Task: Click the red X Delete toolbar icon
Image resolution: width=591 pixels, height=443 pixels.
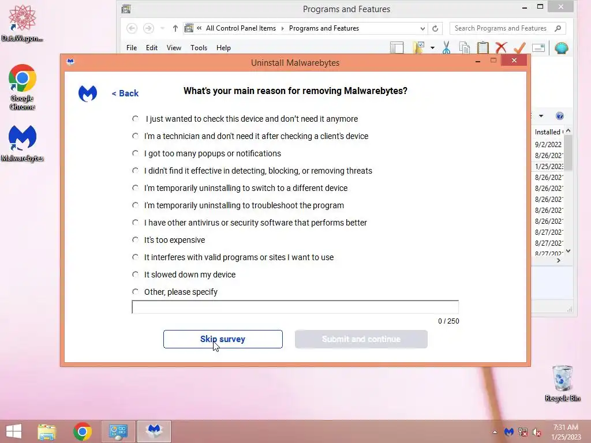Action: (501, 48)
